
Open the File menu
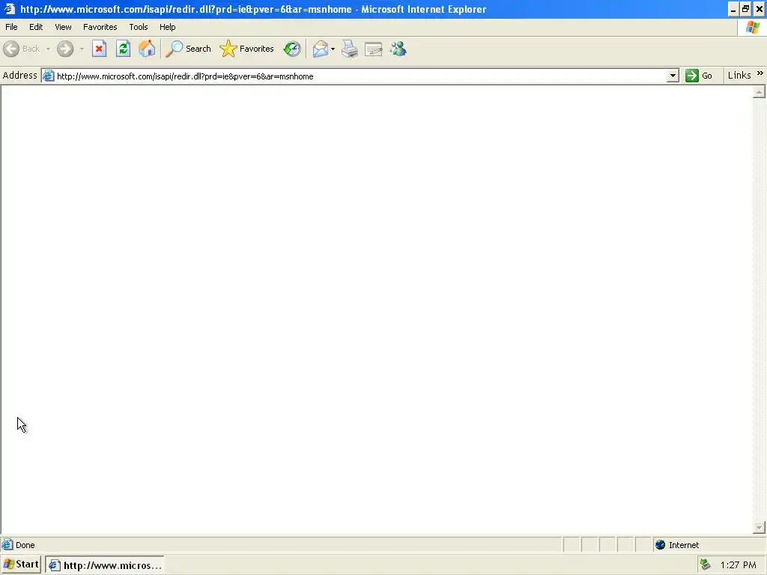pos(11,27)
